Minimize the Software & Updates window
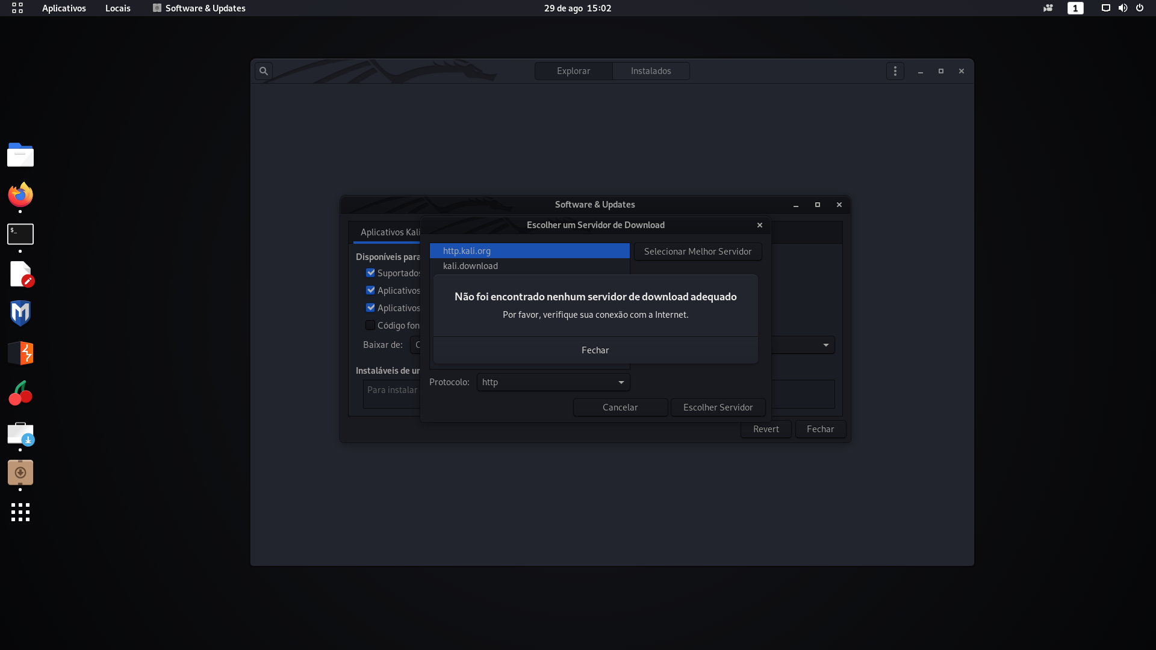Viewport: 1156px width, 650px height. 796,205
